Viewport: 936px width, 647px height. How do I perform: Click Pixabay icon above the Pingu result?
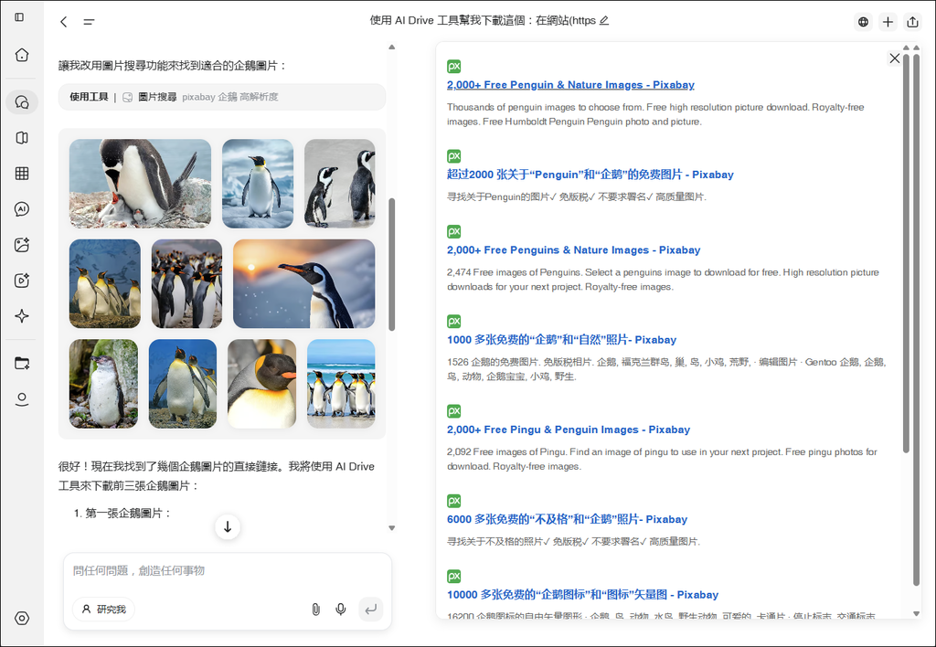click(453, 410)
